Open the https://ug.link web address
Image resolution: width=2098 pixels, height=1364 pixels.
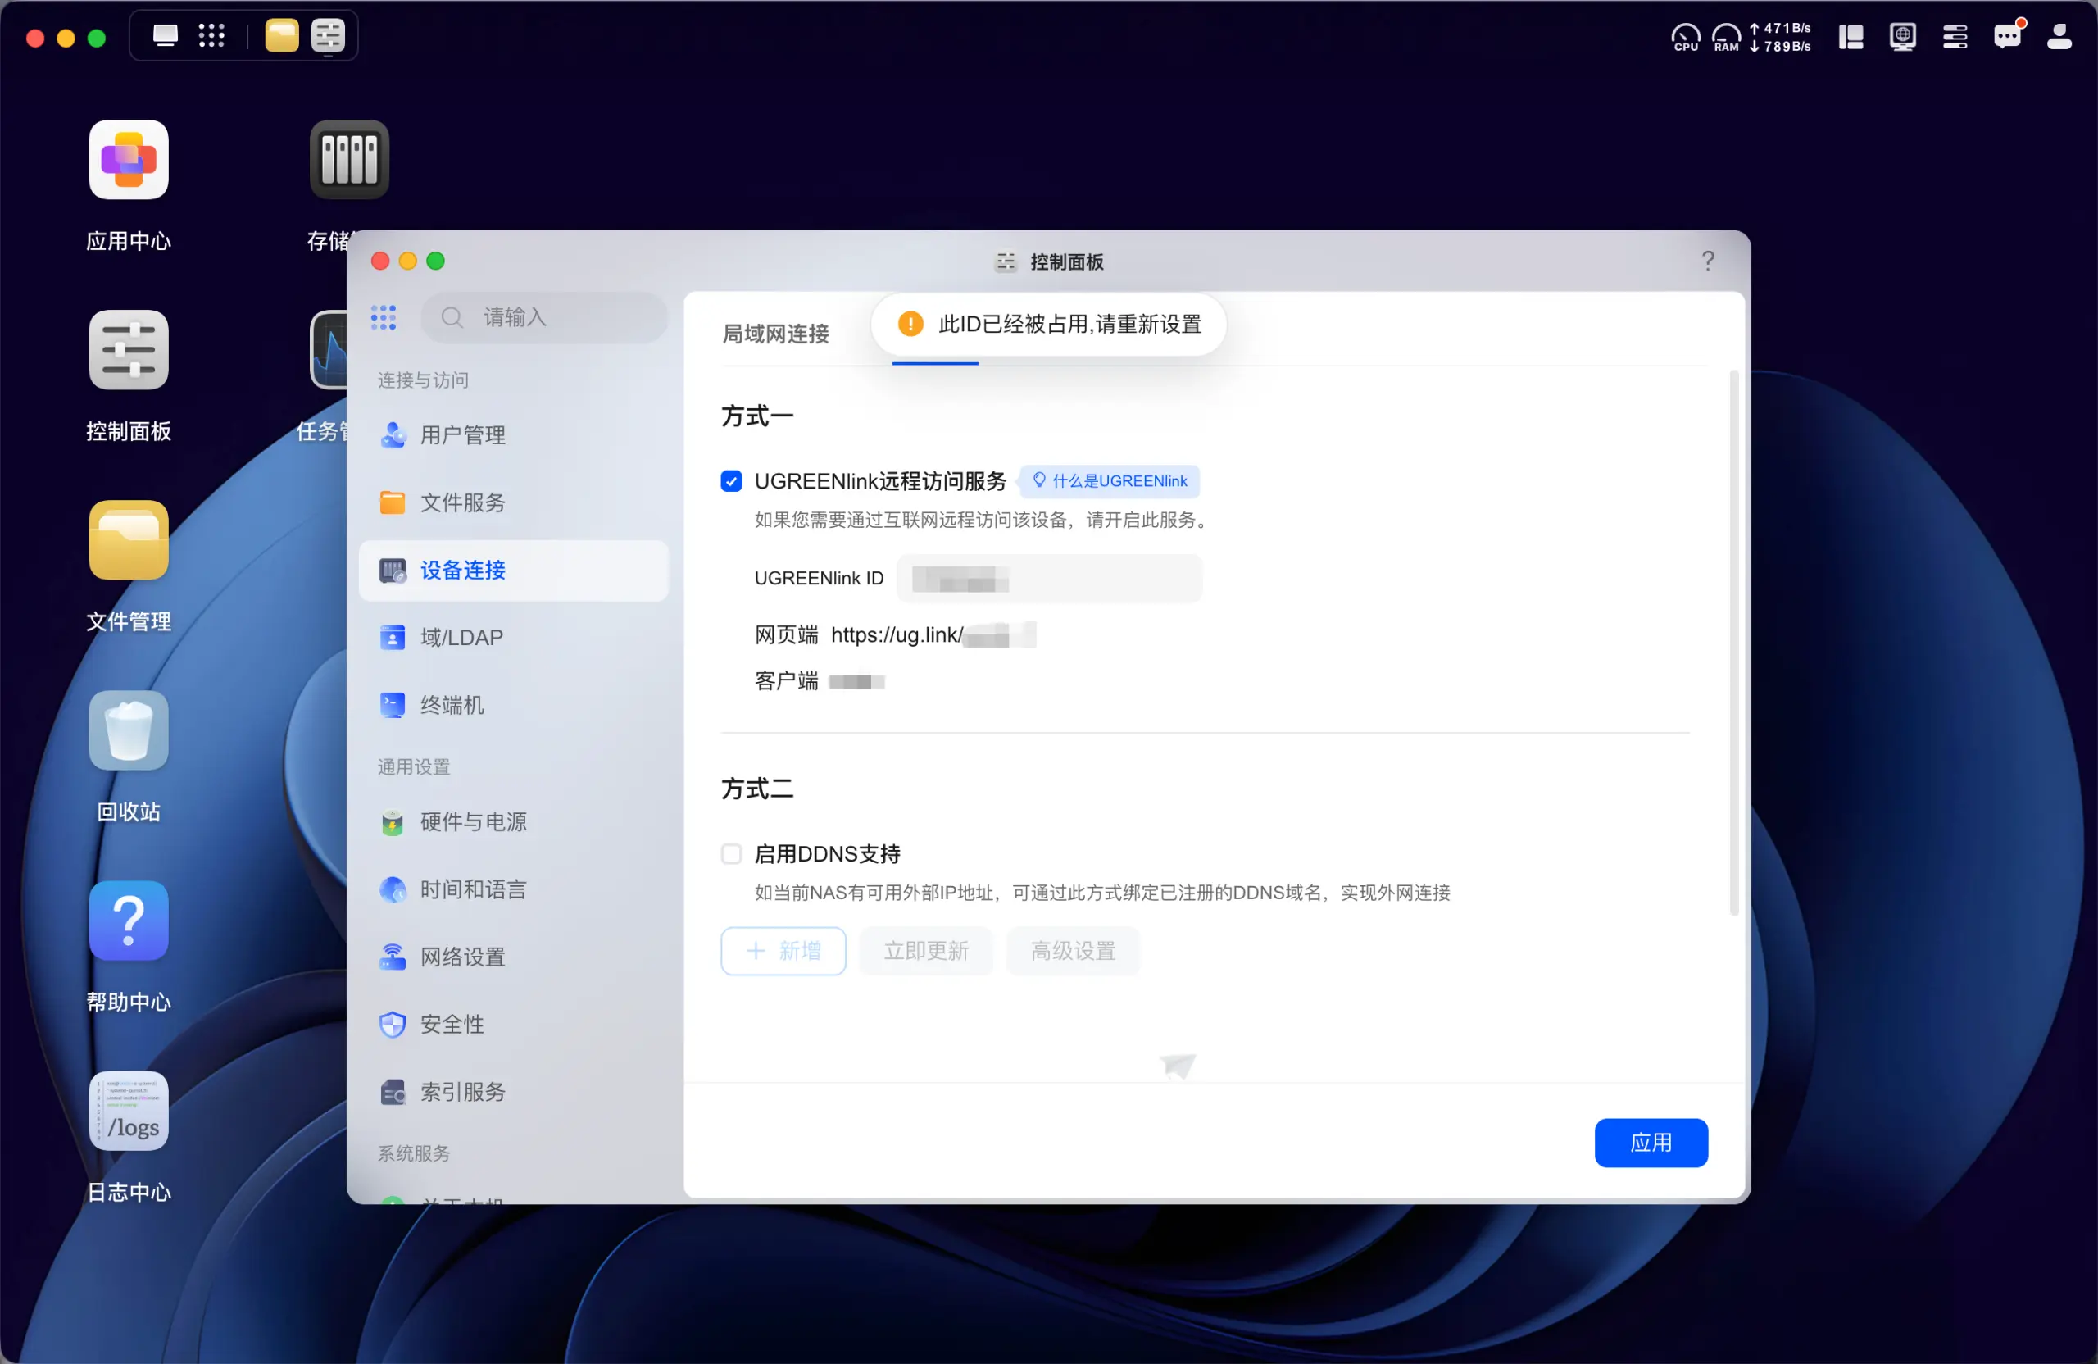[933, 634]
